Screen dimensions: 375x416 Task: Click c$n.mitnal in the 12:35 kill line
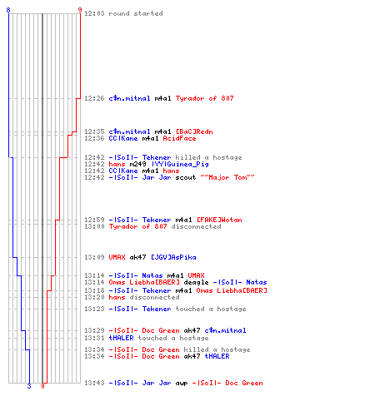[129, 131]
